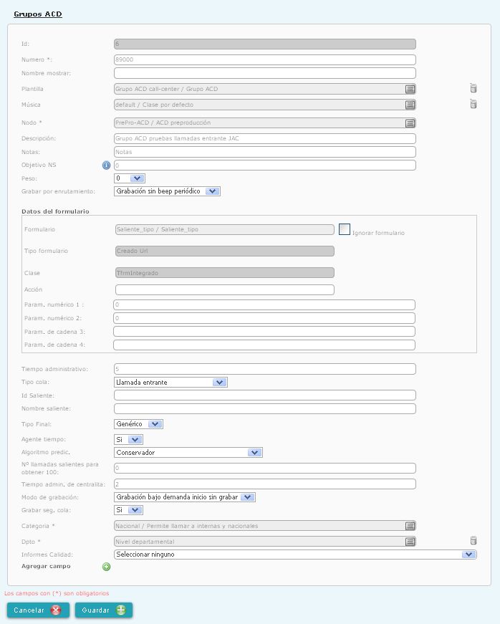Screen dimensions: 500x624
Task: Tick the Ignorar formulario checkbox
Action: [345, 229]
